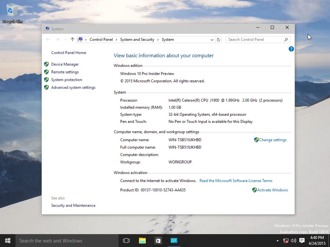
Task: Click the computer icon in address bar
Action: [x=80, y=39]
